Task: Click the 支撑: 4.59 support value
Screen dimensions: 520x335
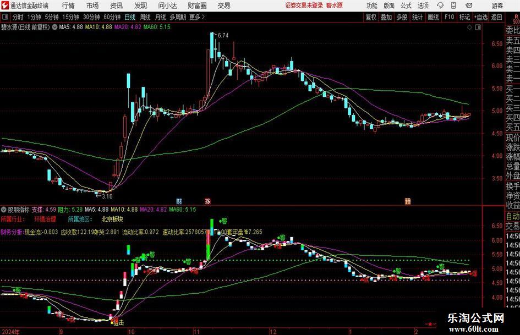Action: pos(44,210)
